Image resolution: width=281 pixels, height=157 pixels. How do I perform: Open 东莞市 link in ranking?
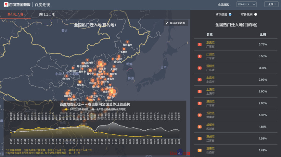point(211,42)
